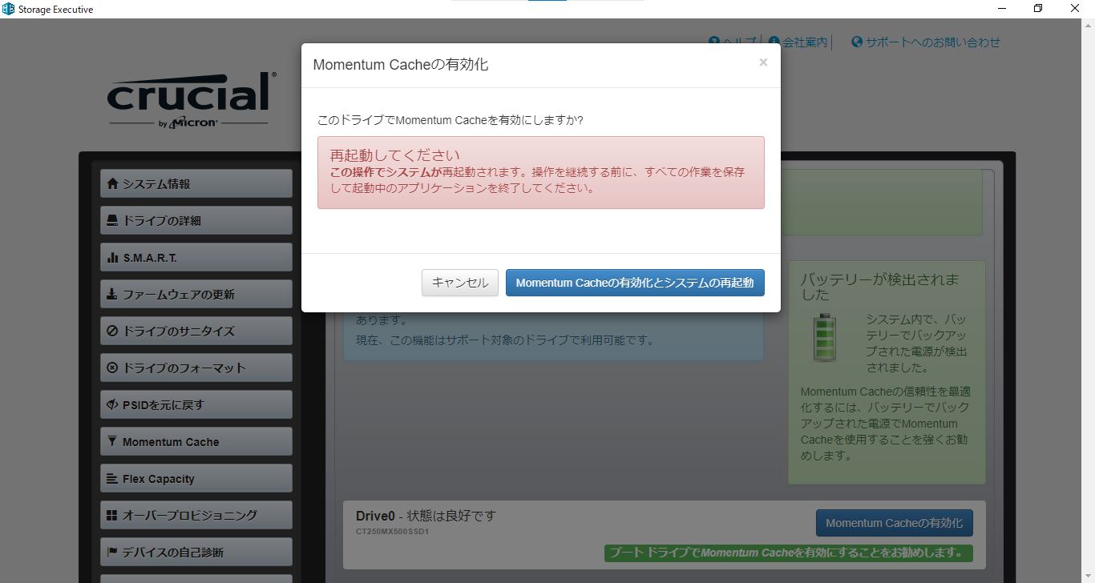Confirm Momentum Cacheの有効化とシステムの再起動

pyautogui.click(x=635, y=283)
